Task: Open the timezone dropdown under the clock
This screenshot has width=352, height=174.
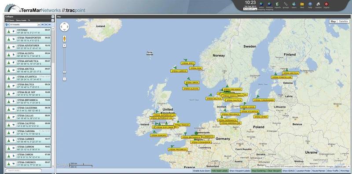Action: 250,9
